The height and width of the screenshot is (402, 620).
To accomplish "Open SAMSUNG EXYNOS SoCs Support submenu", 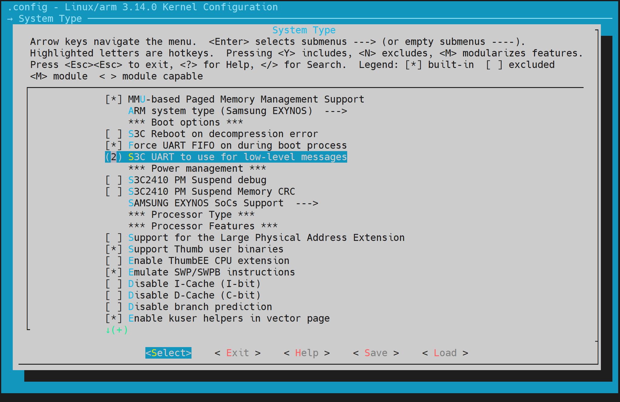I will pos(205,203).
